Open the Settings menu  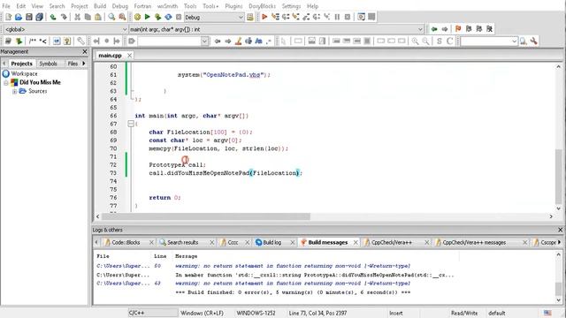291,6
